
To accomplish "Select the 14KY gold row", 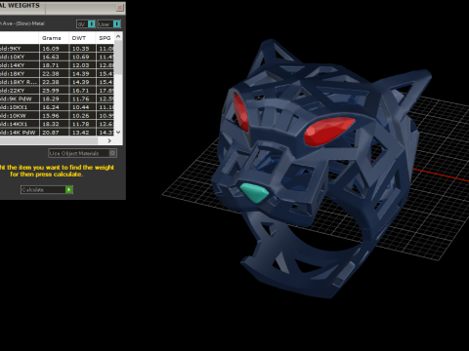I will (x=57, y=65).
